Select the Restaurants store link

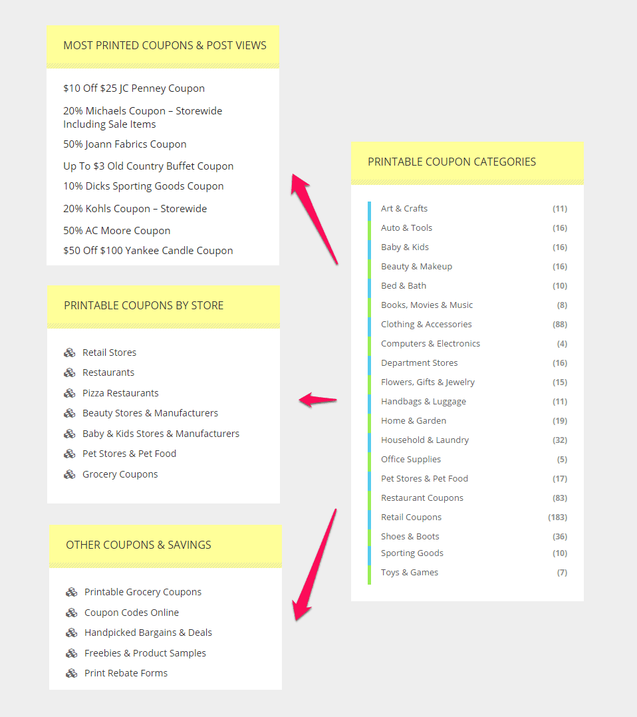(x=108, y=372)
